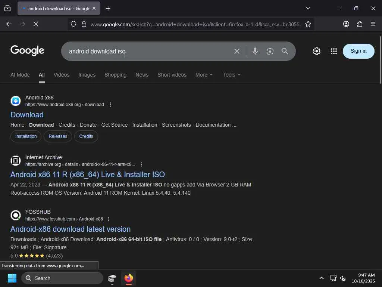
Task: Start voice search with microphone
Action: 255,51
